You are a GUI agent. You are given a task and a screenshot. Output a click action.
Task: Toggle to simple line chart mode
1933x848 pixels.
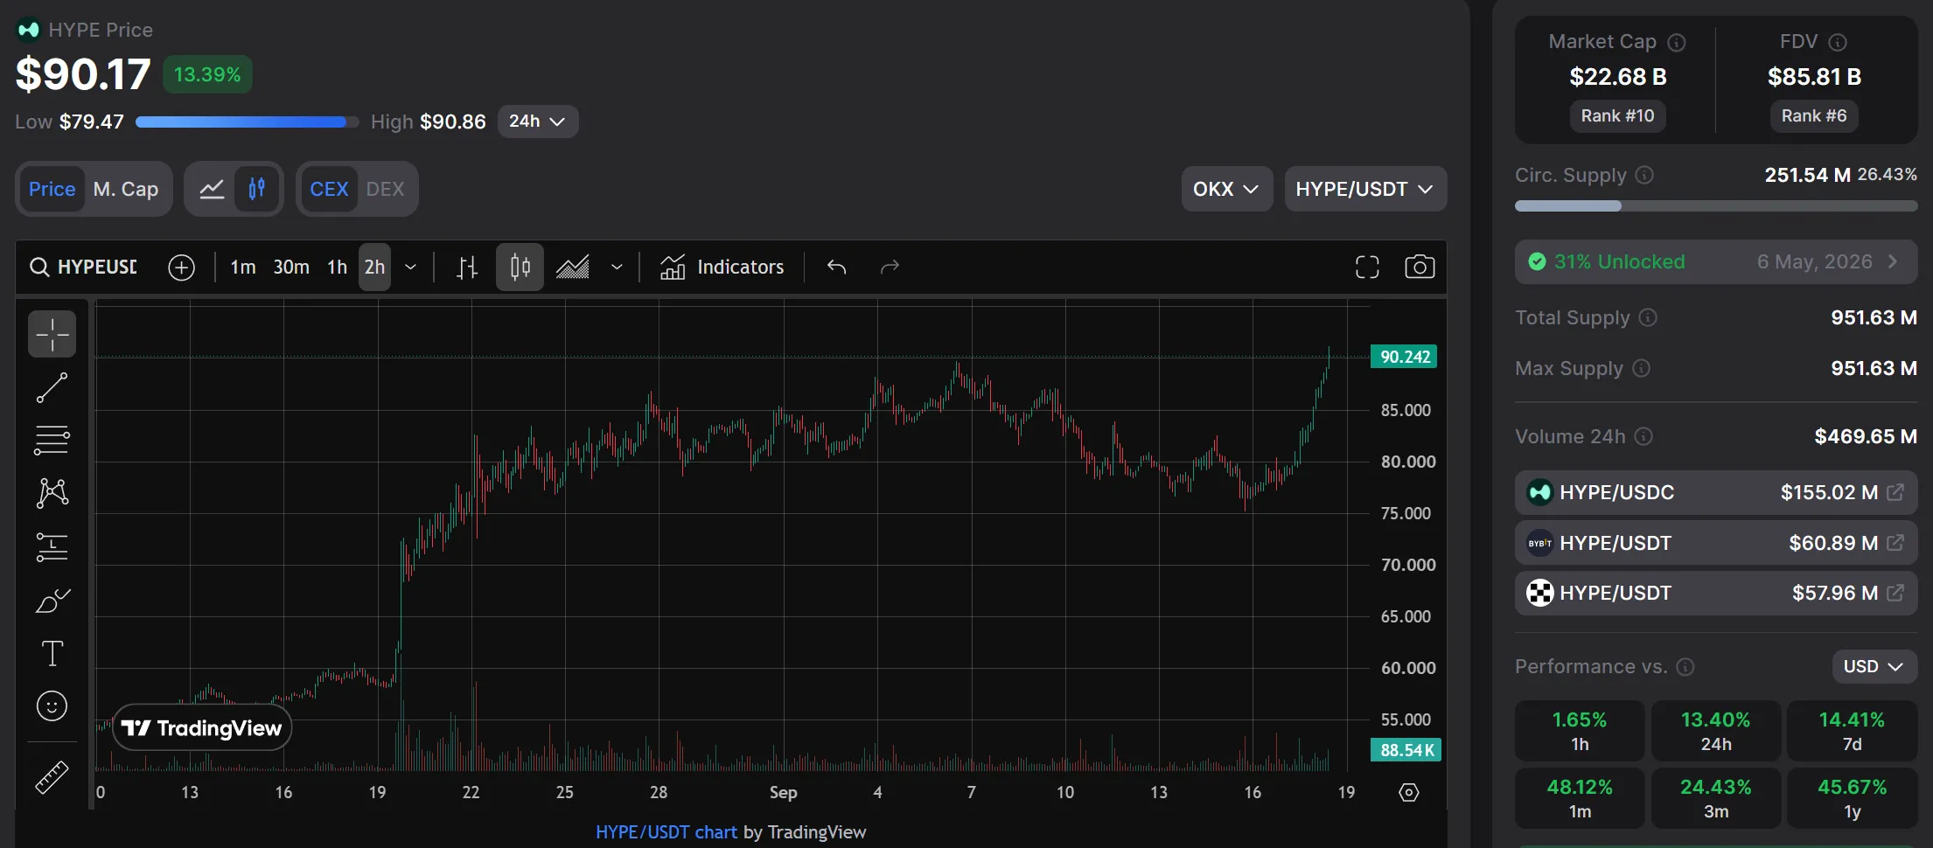(x=212, y=189)
